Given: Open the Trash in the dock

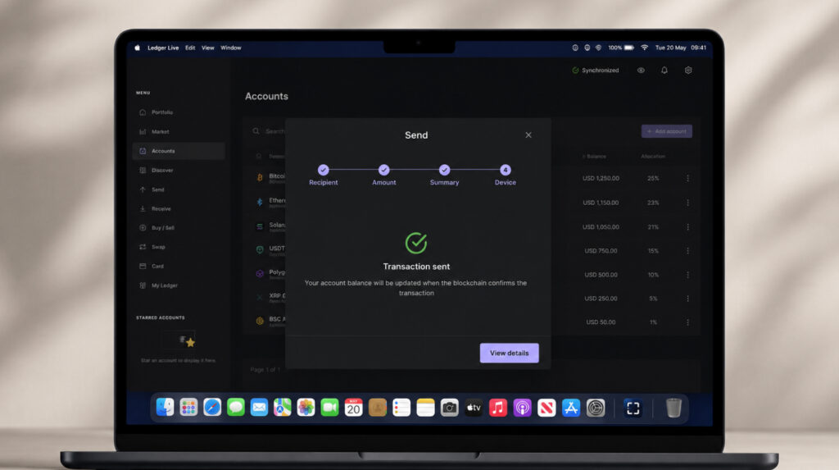Looking at the screenshot, I should coord(673,408).
